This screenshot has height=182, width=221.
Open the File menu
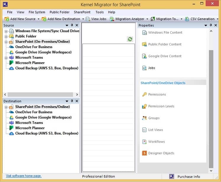pos(10,12)
